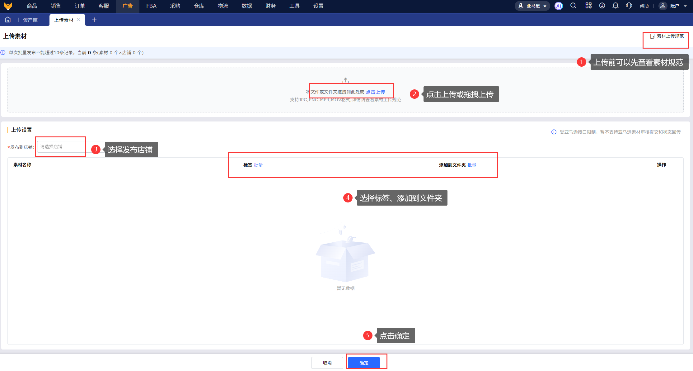Open the 账户 account dropdown

(x=674, y=6)
